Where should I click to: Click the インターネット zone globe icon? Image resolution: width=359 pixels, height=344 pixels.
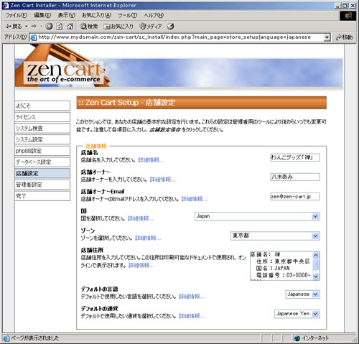coord(297,338)
